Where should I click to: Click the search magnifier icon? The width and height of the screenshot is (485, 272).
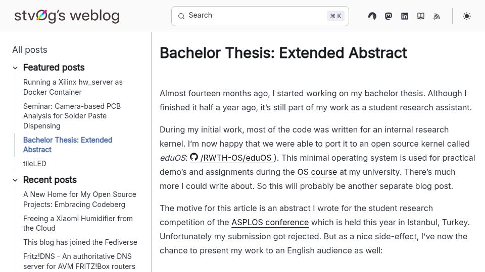(x=181, y=16)
